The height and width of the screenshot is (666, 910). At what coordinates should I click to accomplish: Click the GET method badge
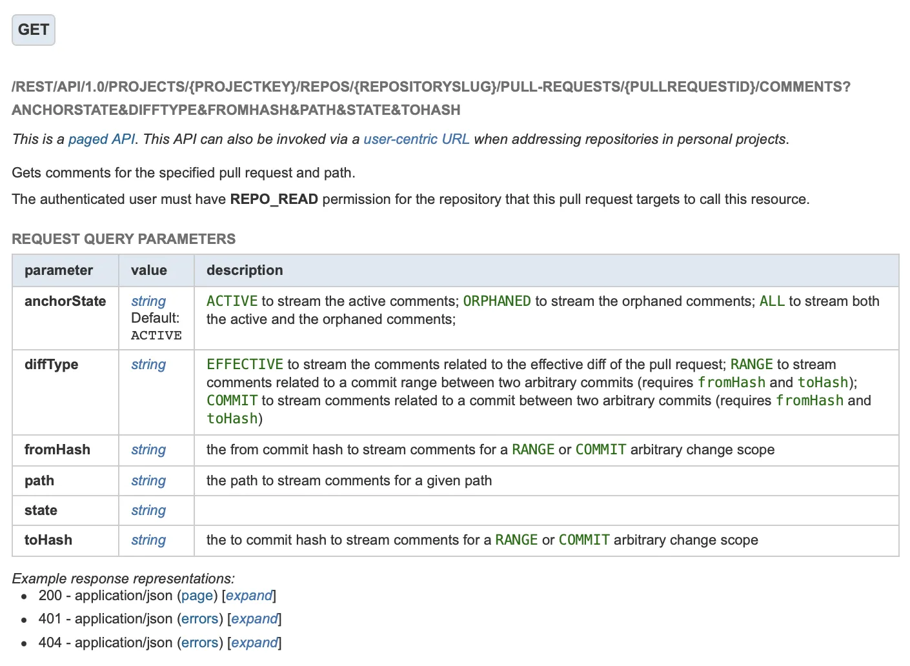pos(34,30)
